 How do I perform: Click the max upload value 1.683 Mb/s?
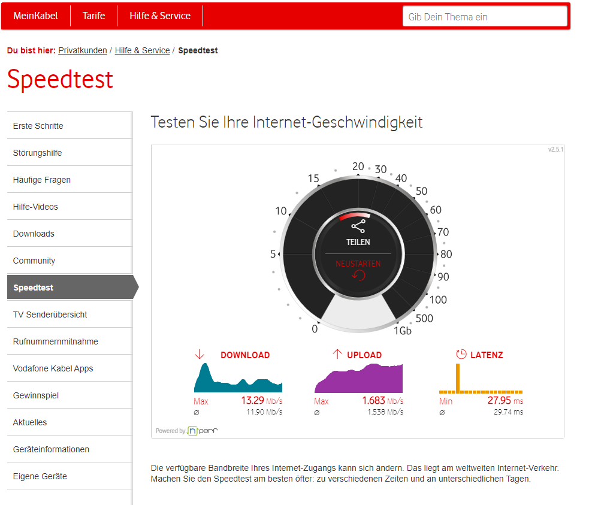[382, 401]
